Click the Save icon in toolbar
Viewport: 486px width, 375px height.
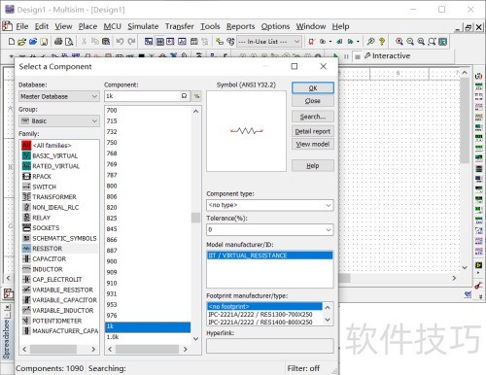pyautogui.click(x=44, y=42)
